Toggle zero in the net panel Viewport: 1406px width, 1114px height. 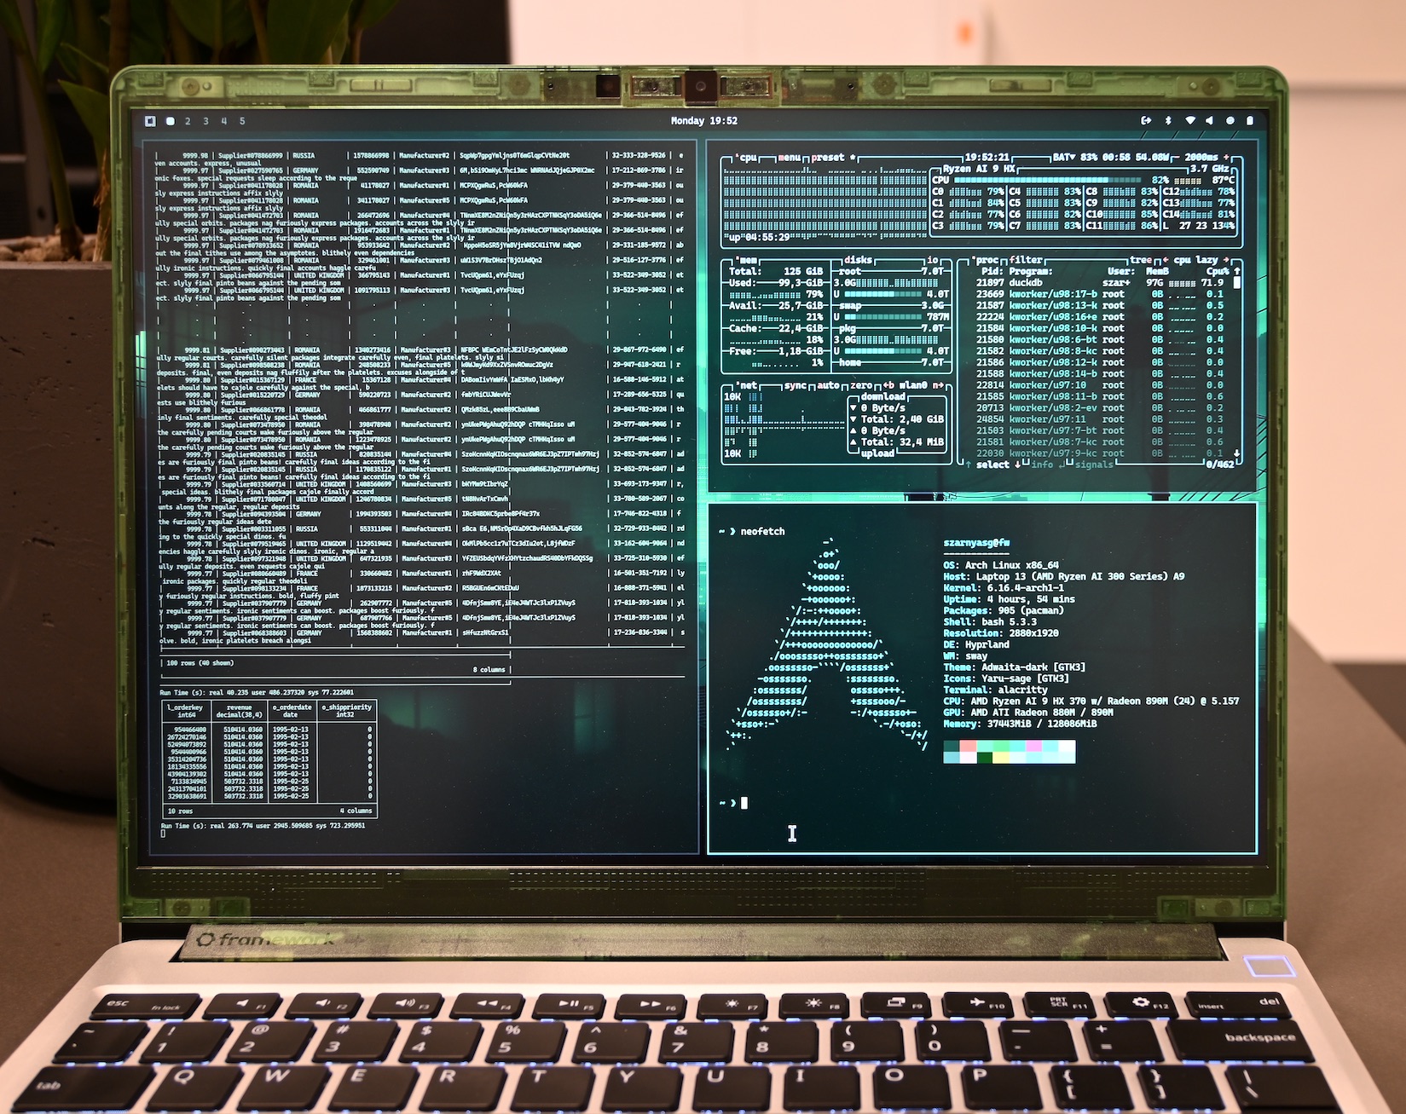[x=861, y=385]
